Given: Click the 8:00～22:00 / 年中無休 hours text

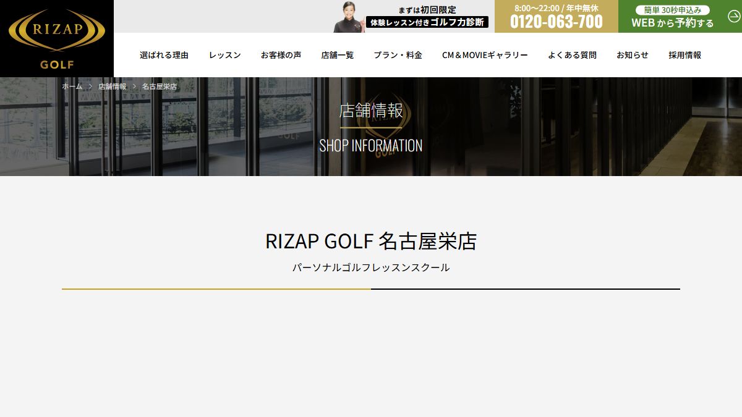Looking at the screenshot, I should click(x=556, y=8).
